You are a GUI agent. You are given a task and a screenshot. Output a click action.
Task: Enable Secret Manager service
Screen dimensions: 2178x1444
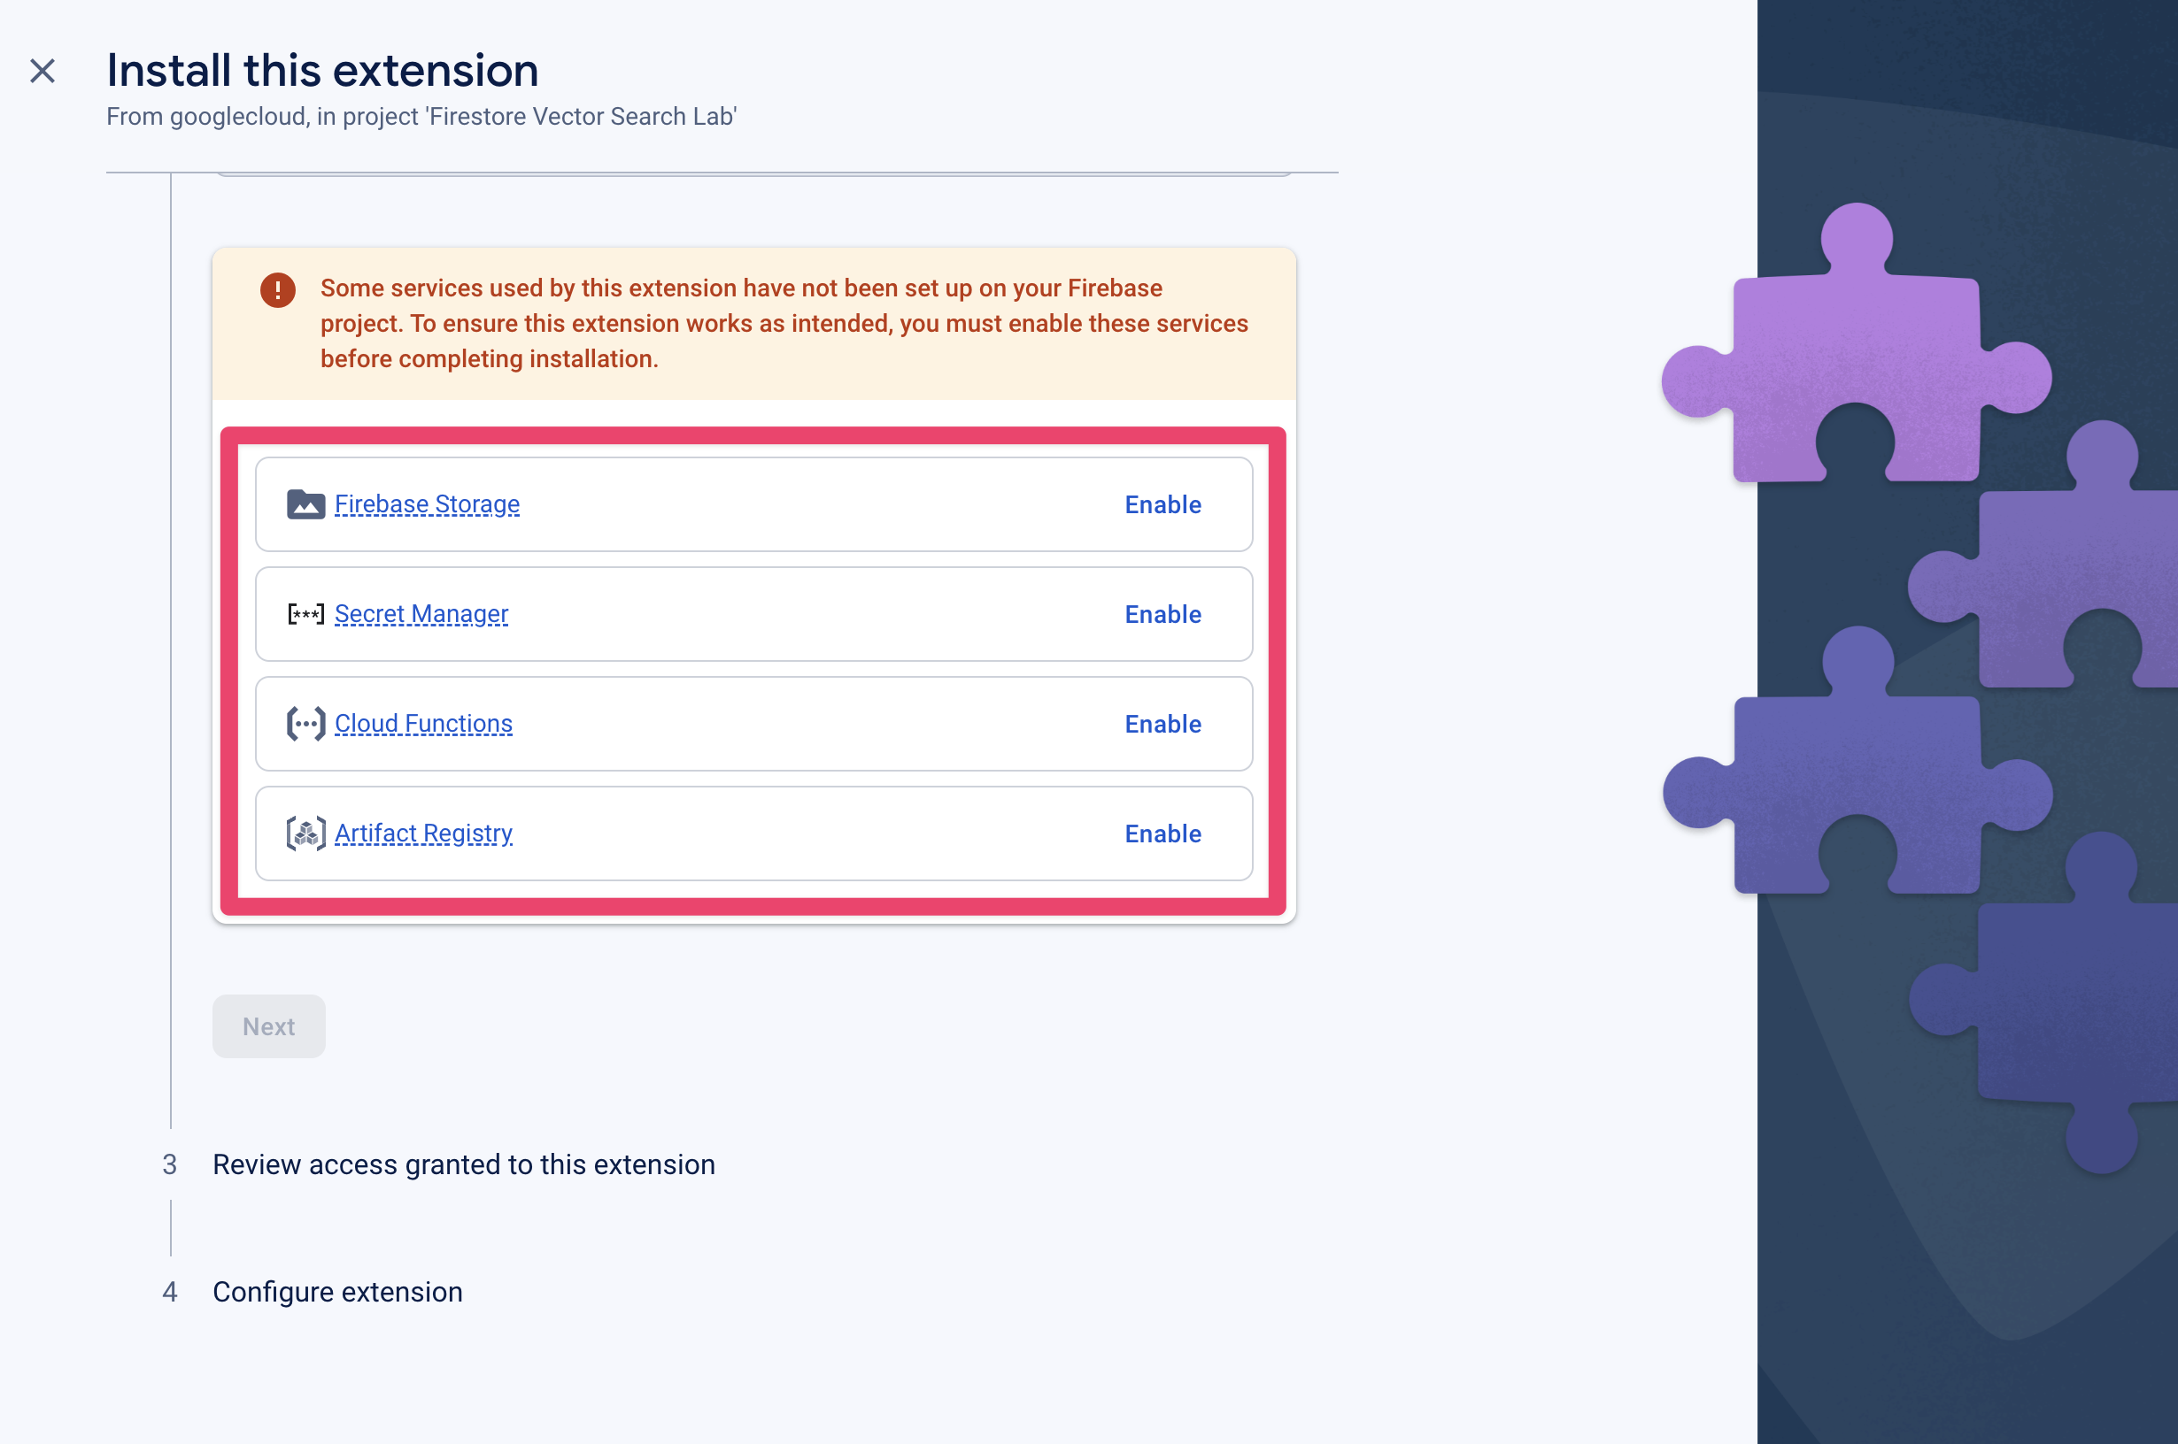pos(1162,612)
